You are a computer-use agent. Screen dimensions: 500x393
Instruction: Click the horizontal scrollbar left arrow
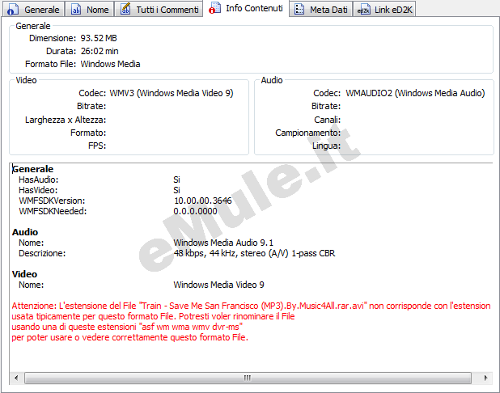(x=16, y=378)
